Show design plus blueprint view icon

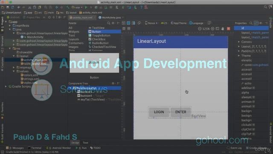(x=134, y=23)
